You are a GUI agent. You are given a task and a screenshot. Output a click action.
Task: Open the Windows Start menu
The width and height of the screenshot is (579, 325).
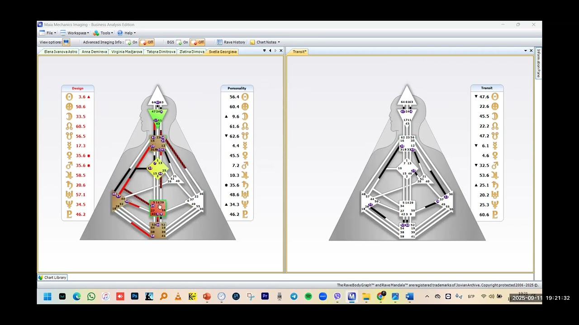click(47, 297)
